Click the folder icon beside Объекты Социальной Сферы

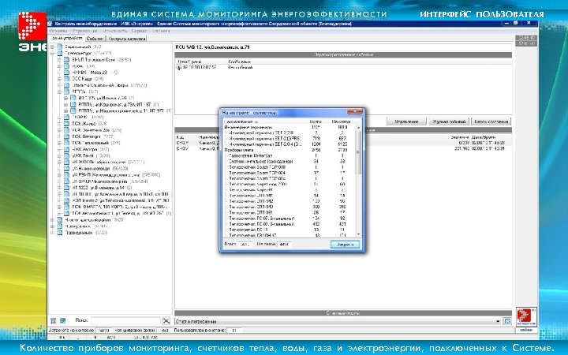coord(66,85)
